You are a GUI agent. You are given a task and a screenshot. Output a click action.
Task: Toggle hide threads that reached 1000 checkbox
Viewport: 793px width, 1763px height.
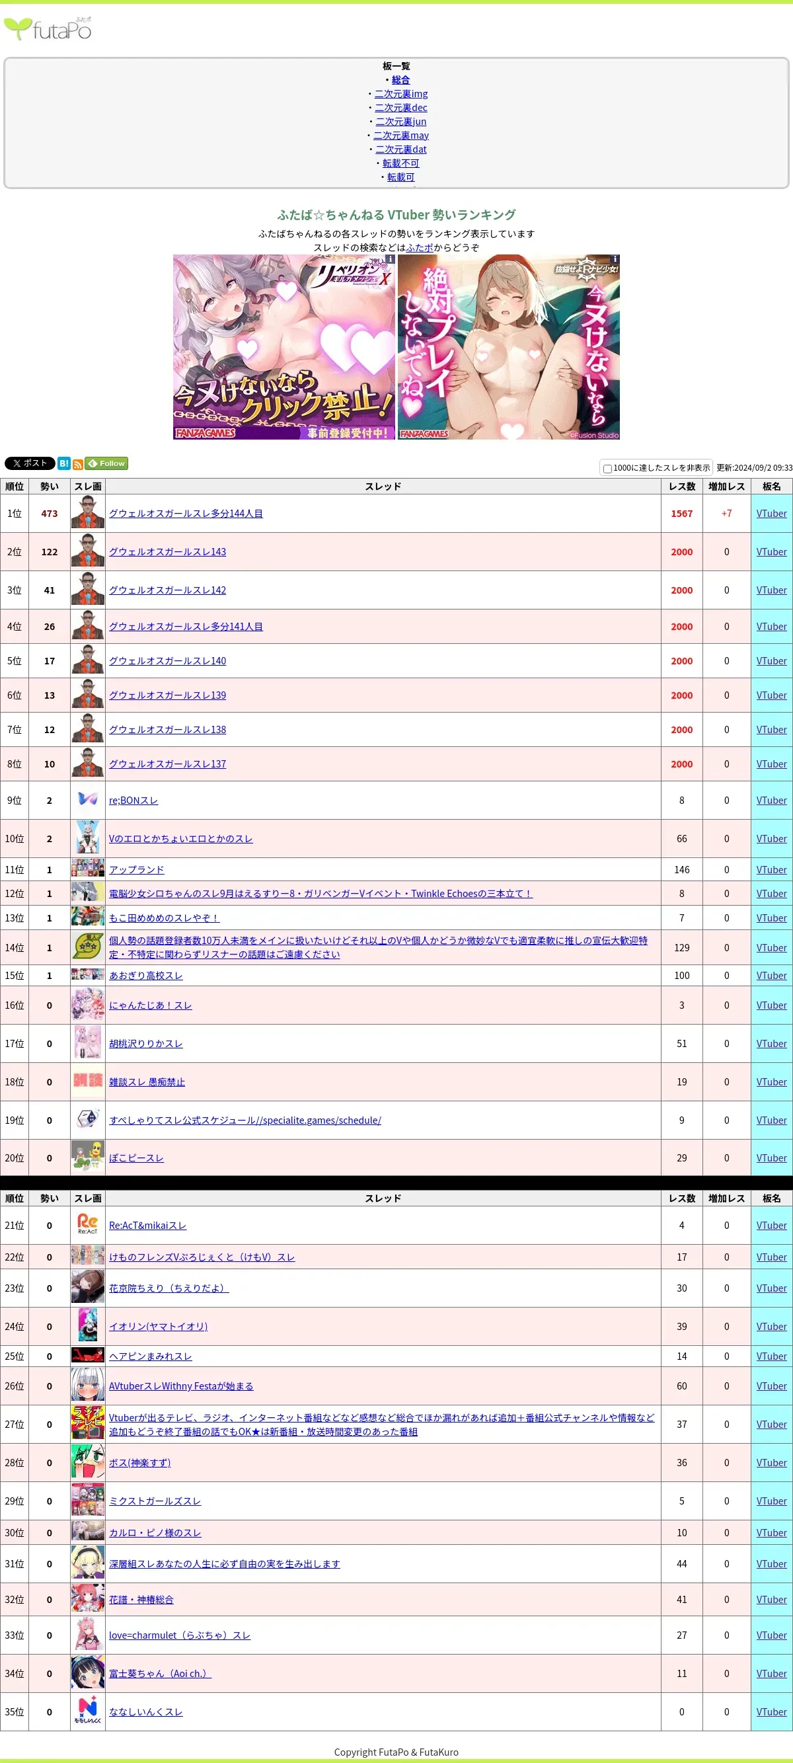coord(607,469)
